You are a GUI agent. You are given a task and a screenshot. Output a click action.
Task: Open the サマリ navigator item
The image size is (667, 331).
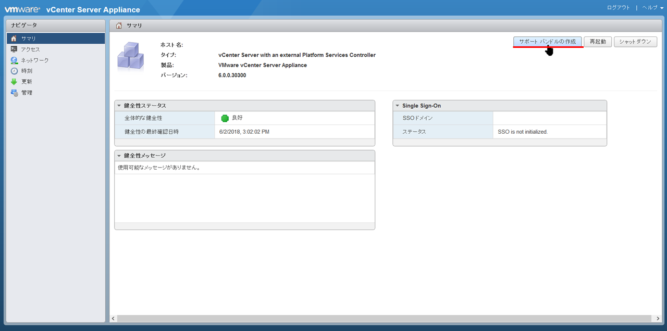[x=56, y=39]
